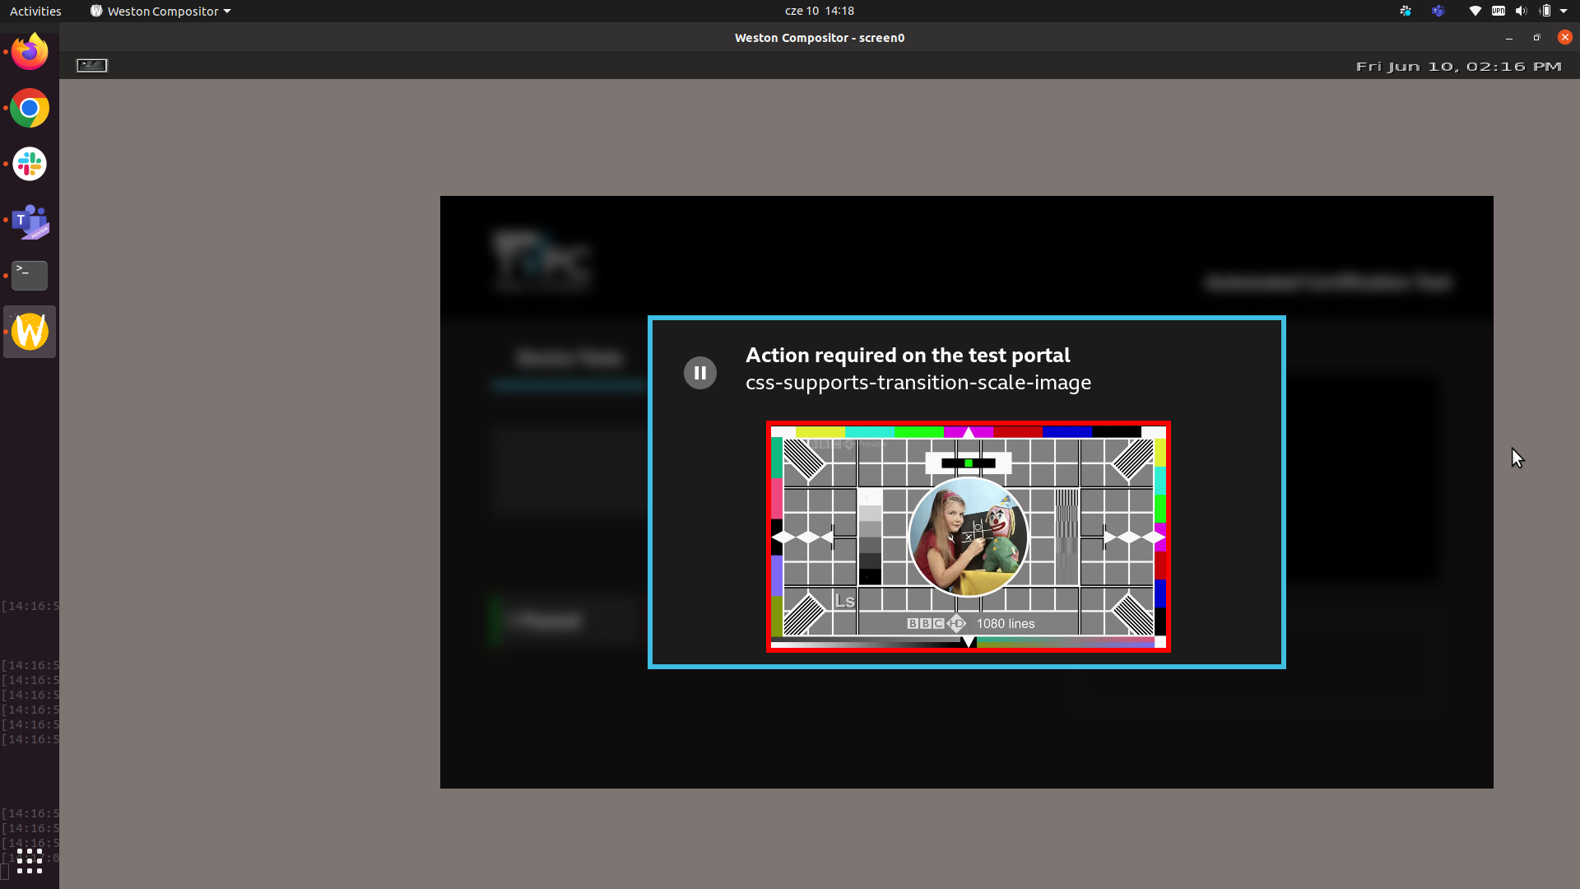This screenshot has height=889, width=1580.
Task: Open the system menu dropdown arrow
Action: (1564, 11)
